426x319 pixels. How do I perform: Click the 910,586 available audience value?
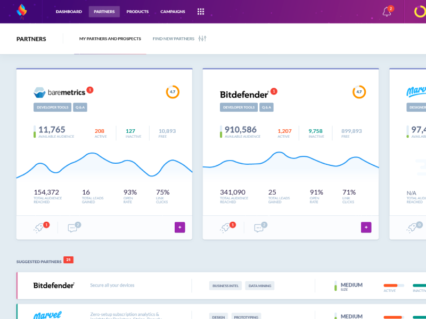(241, 130)
